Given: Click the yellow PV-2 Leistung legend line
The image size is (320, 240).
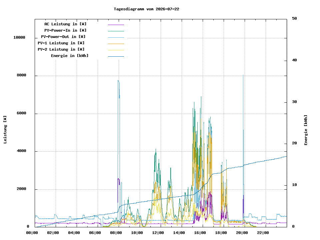Looking at the screenshot, I should click(x=116, y=50).
